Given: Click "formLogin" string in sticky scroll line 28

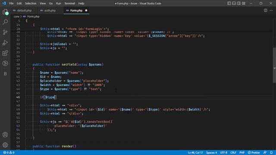Looking at the screenshot, I should [94, 29].
